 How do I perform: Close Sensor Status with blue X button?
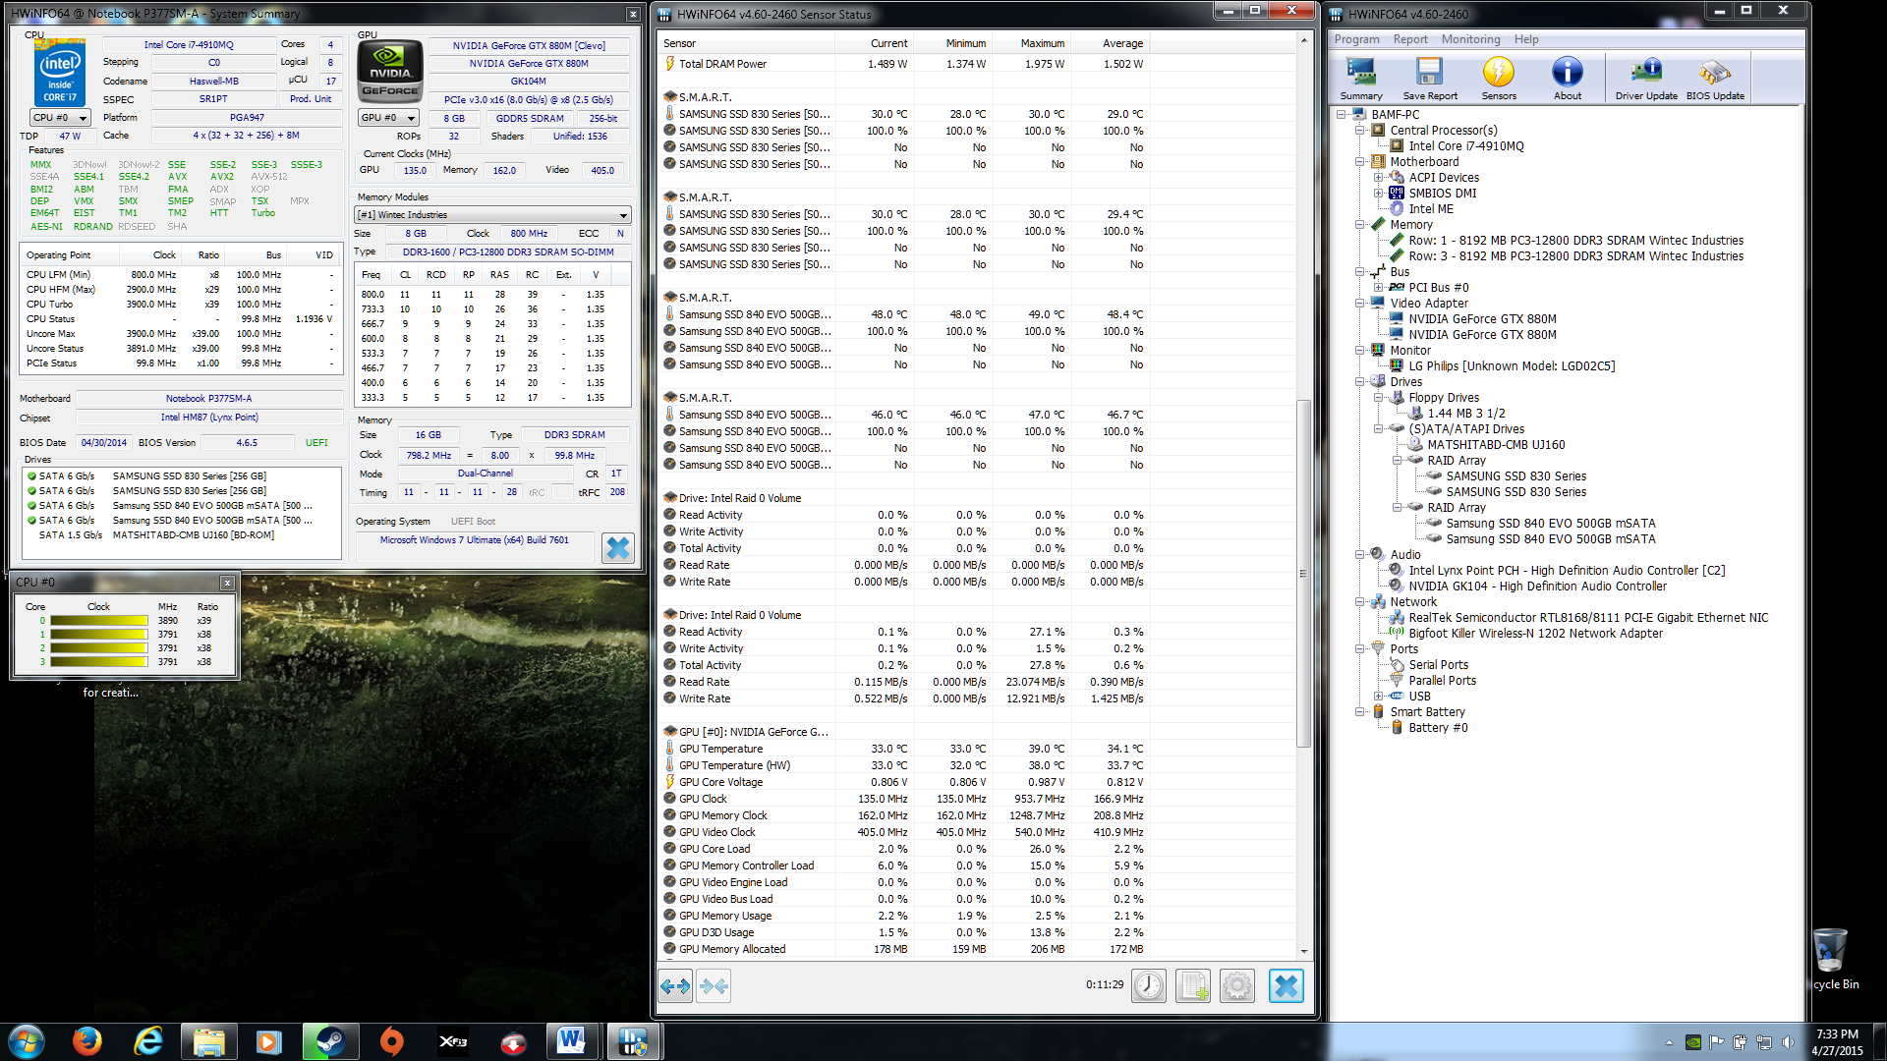click(1286, 985)
